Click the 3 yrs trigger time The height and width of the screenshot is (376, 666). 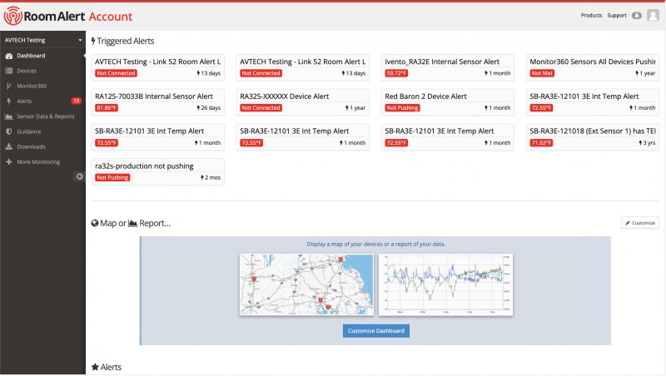(647, 142)
